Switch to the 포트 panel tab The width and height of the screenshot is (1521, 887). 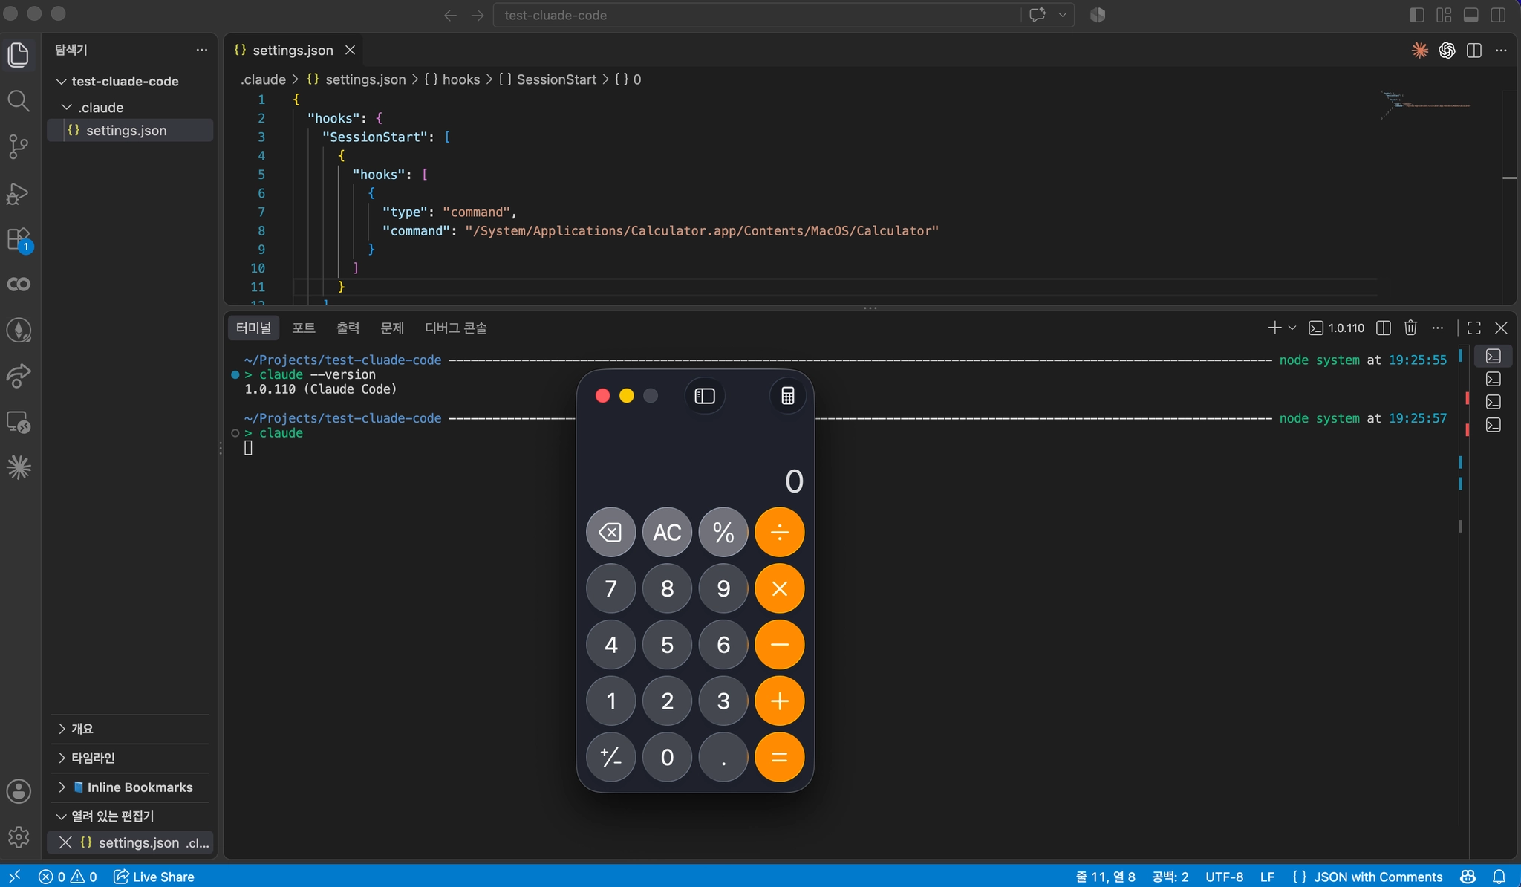tap(303, 328)
